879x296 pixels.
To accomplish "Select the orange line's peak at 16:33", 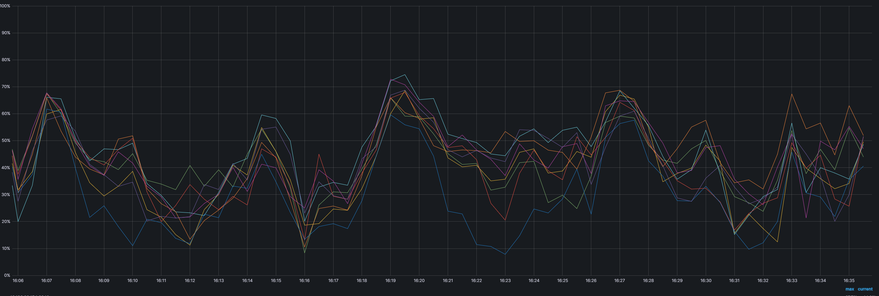I will (x=792, y=94).
